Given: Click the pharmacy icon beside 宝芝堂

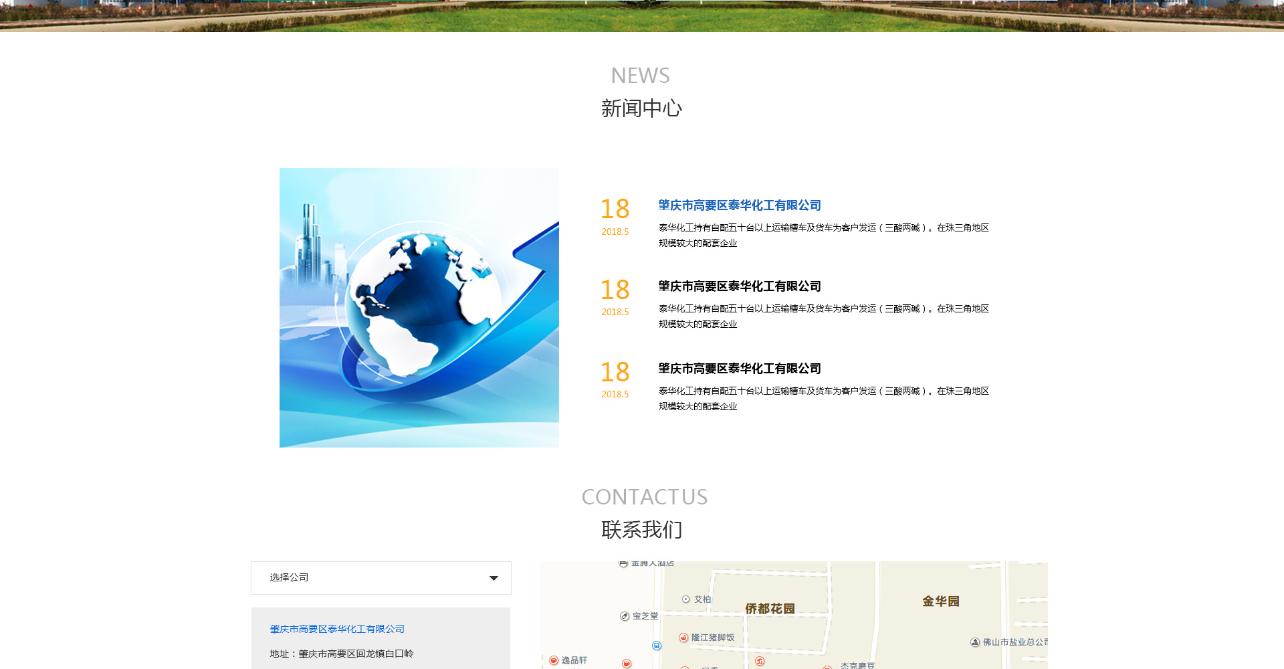Looking at the screenshot, I should click(625, 616).
